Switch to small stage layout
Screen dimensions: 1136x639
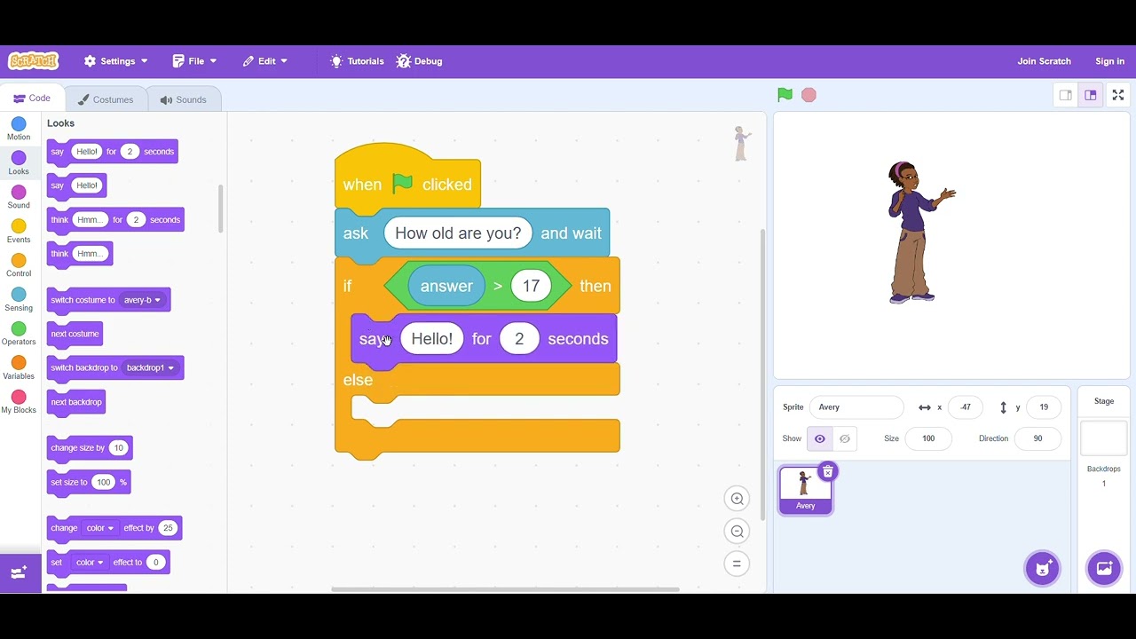pos(1066,95)
